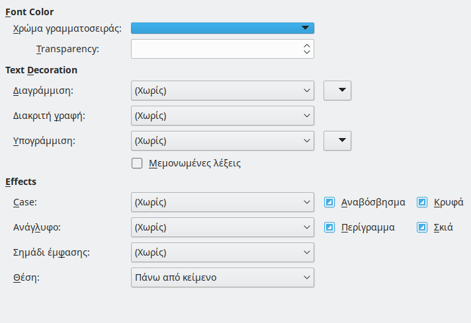Expand the Διαγράμμιση dropdown
Viewport: 471px width, 323px height.
point(222,90)
